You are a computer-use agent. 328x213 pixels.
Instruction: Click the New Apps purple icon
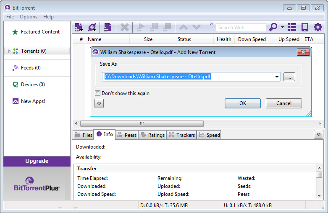16,101
